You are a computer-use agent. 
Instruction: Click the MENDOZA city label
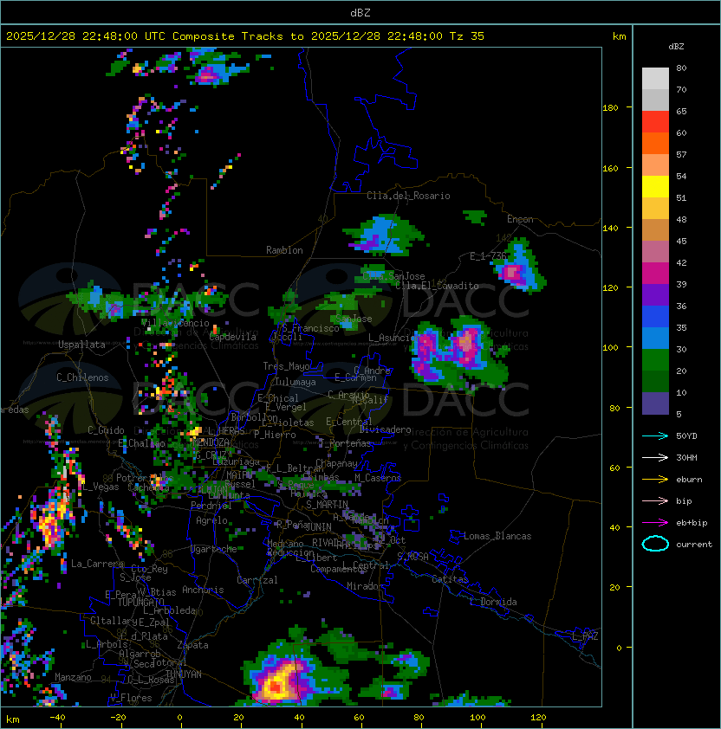[x=211, y=442]
